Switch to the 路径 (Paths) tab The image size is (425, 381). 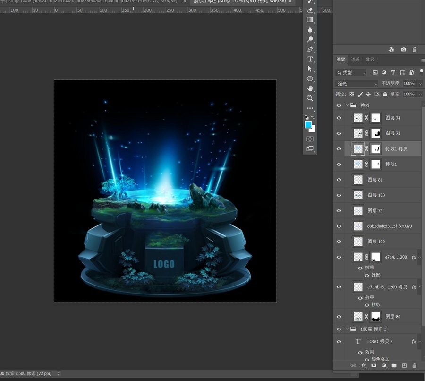click(370, 60)
